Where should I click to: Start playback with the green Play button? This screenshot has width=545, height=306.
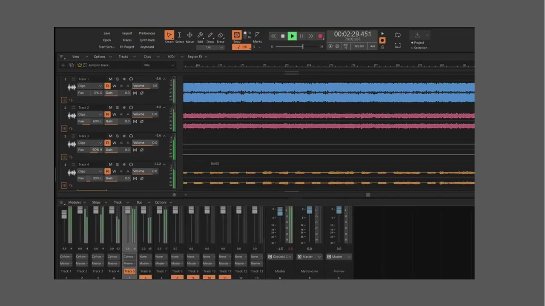[292, 36]
